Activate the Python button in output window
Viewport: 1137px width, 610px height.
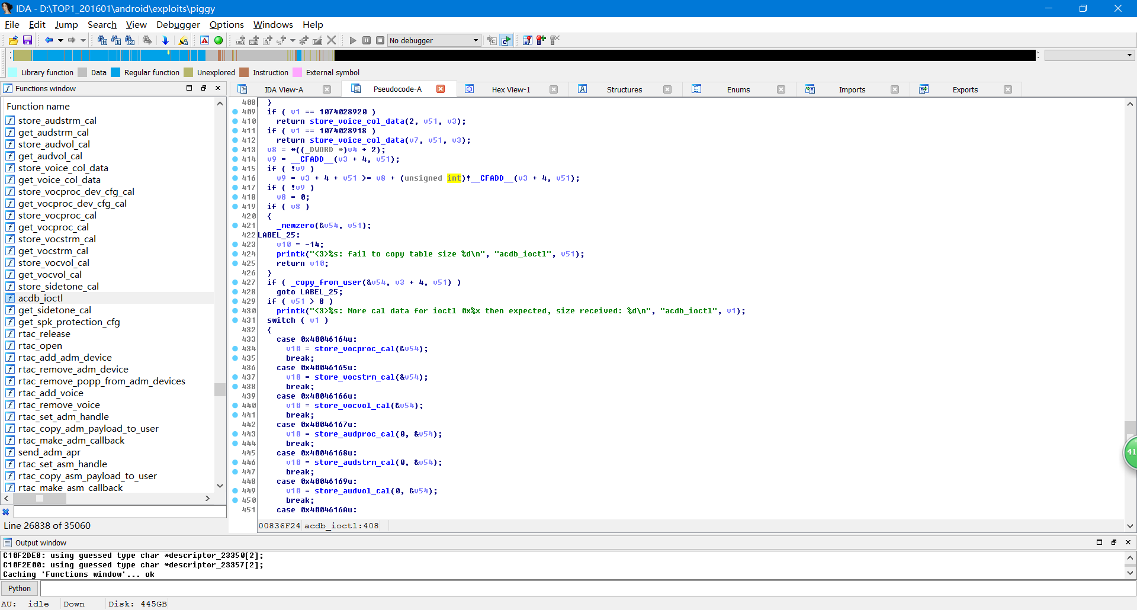20,588
